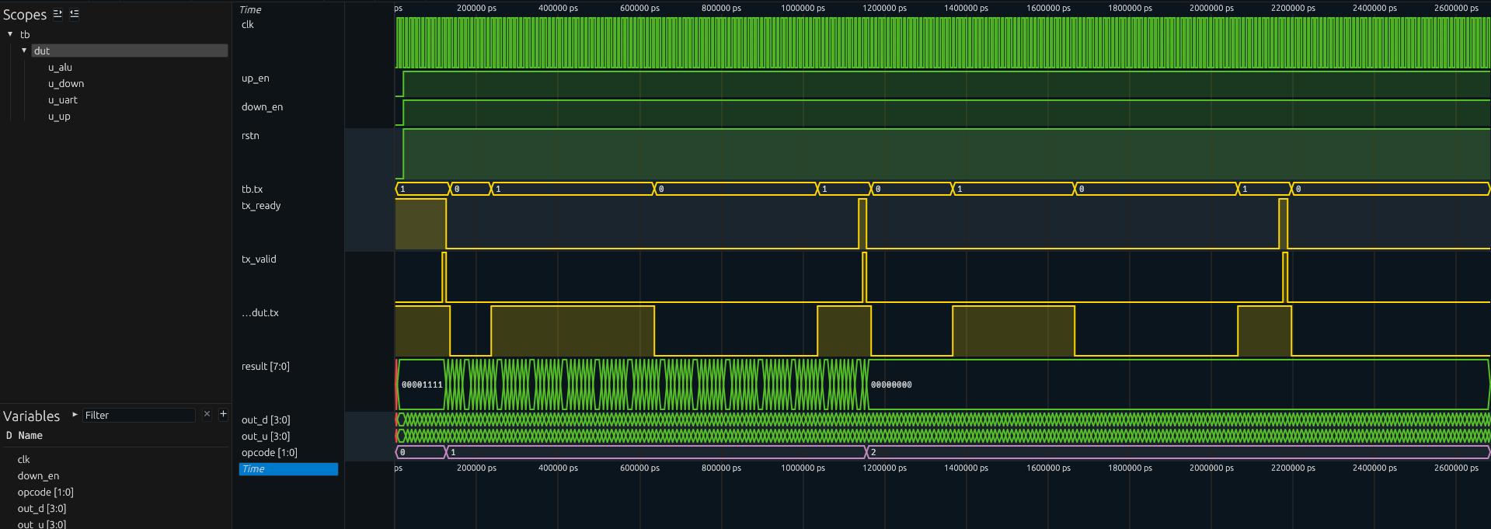This screenshot has width=1491, height=529.
Task: Add clk from the Variables list
Action: (x=23, y=459)
